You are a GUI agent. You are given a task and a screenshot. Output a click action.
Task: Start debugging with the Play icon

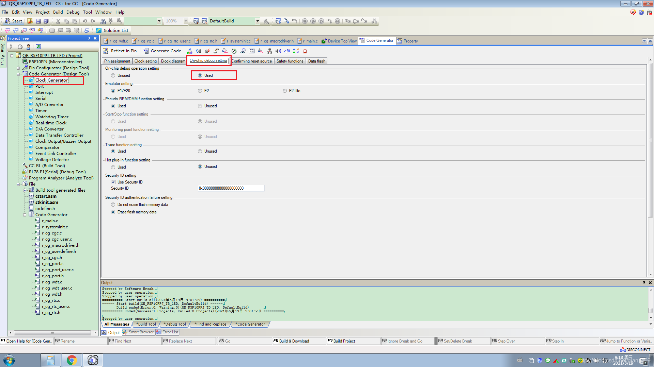[x=313, y=21]
